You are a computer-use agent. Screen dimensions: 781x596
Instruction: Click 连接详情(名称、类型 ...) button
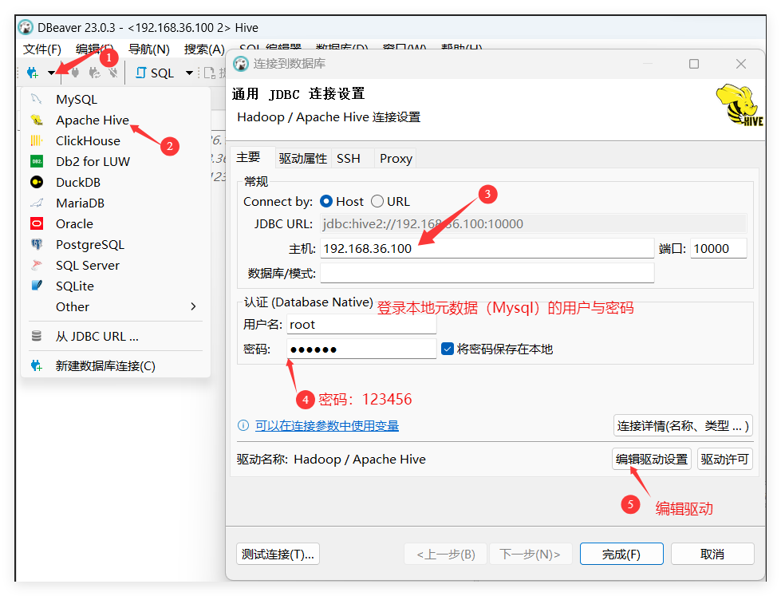[x=683, y=425]
